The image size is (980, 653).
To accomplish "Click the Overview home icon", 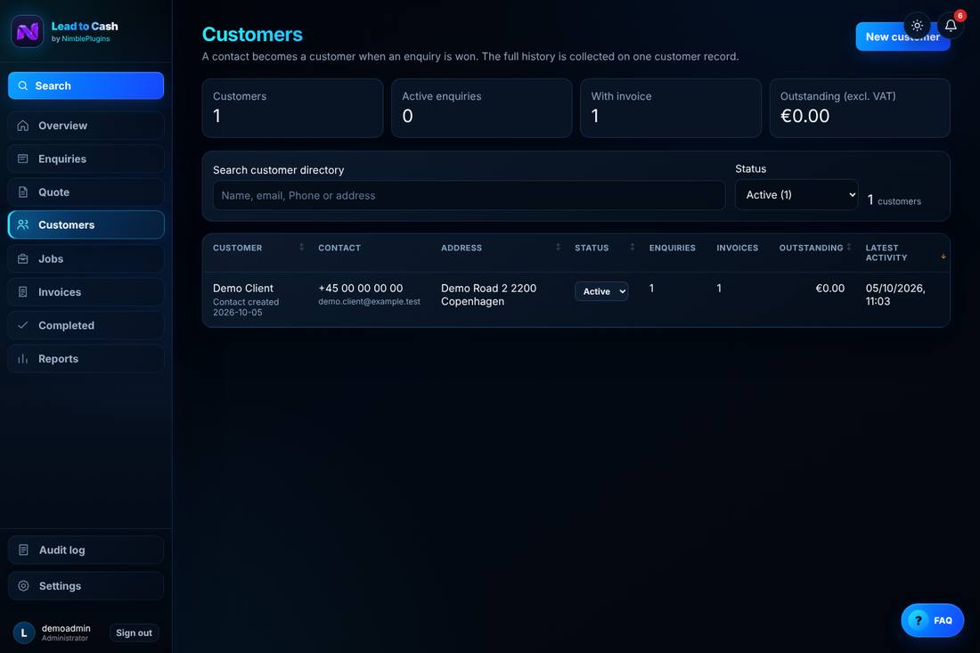I will click(22, 126).
